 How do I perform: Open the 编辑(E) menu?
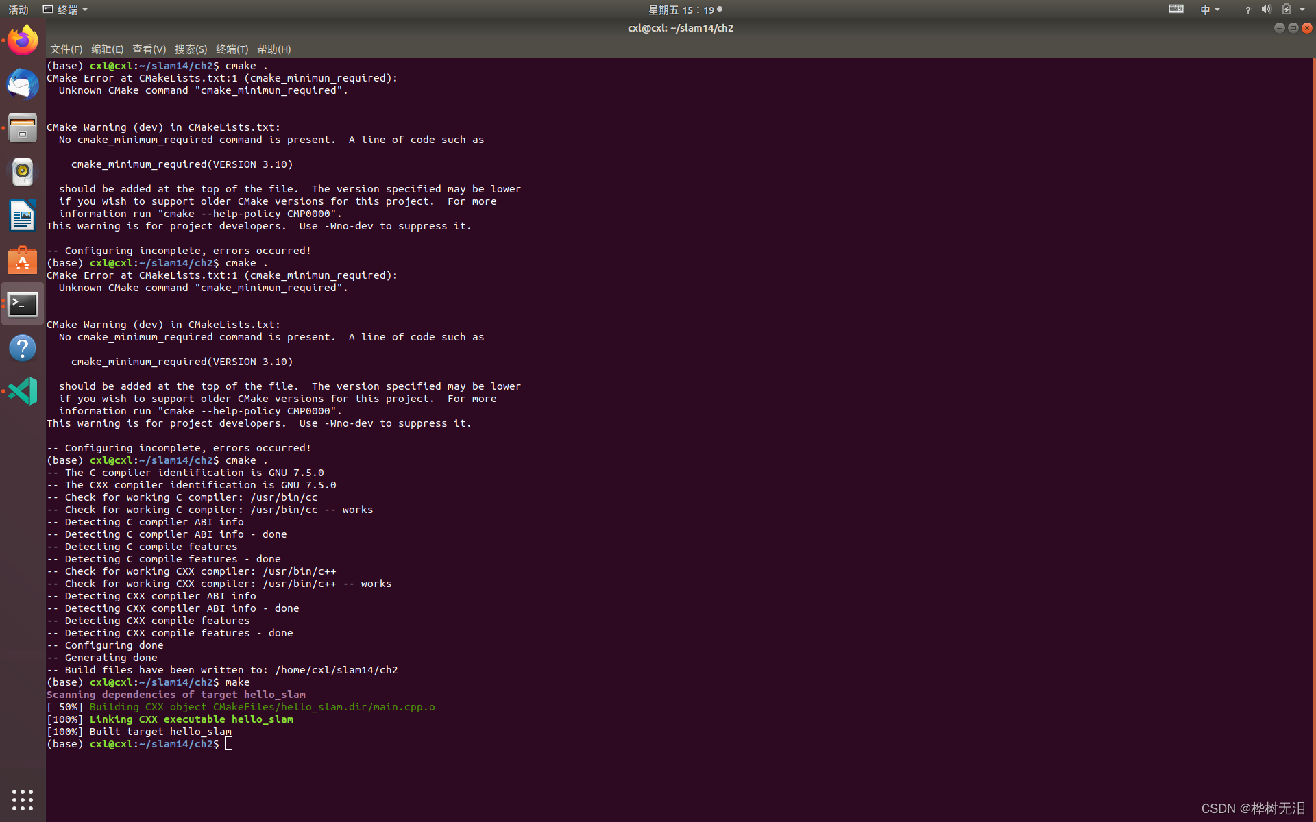point(107,49)
